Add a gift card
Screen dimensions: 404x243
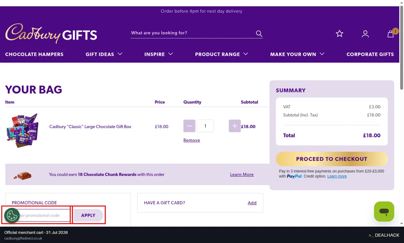point(252,203)
